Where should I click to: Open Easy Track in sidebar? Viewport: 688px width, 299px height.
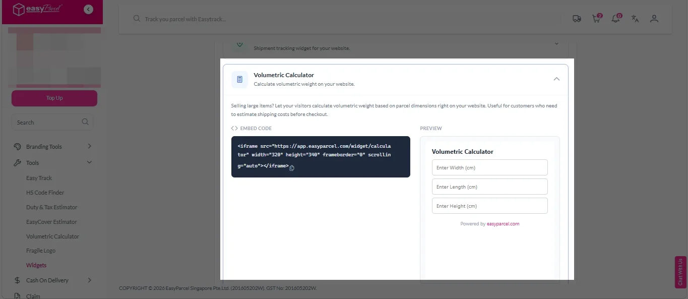(x=39, y=178)
